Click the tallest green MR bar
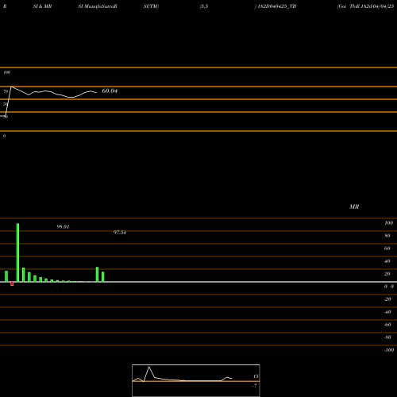Image resolution: width=397 pixels, height=397 pixels. [17, 252]
